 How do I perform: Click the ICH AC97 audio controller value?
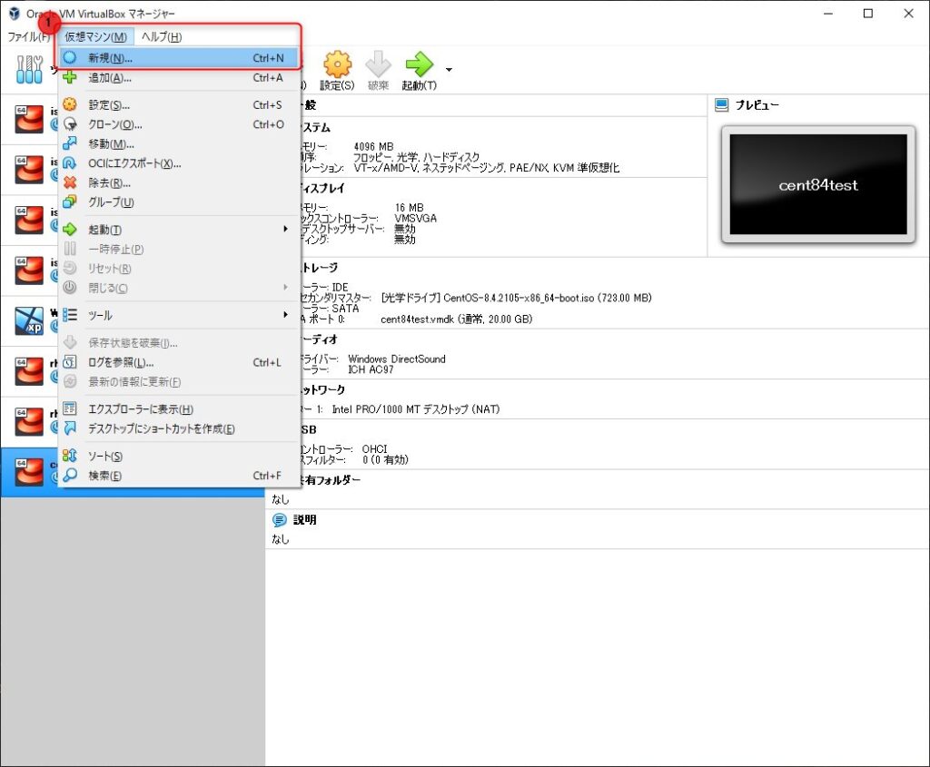pos(371,369)
